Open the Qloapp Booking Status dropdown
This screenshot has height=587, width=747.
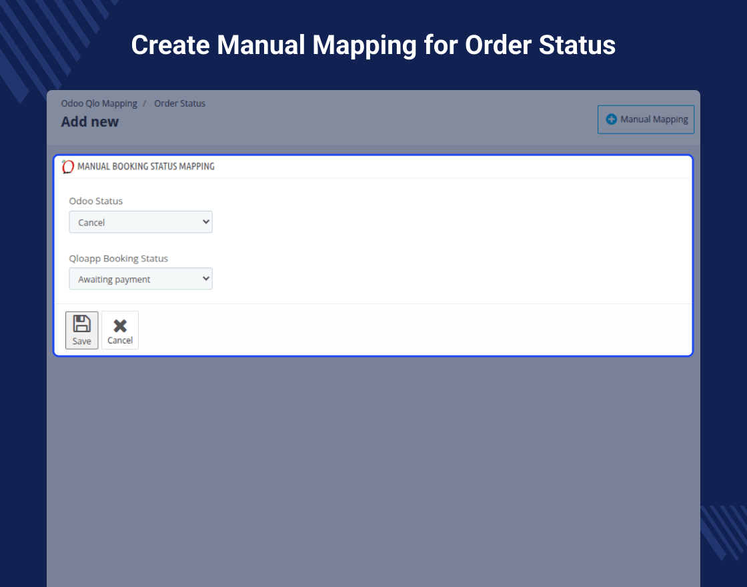pos(141,279)
